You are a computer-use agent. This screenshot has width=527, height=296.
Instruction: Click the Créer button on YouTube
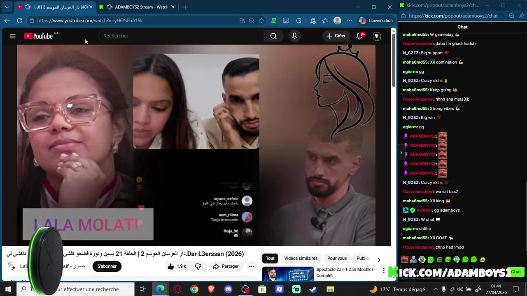[336, 36]
